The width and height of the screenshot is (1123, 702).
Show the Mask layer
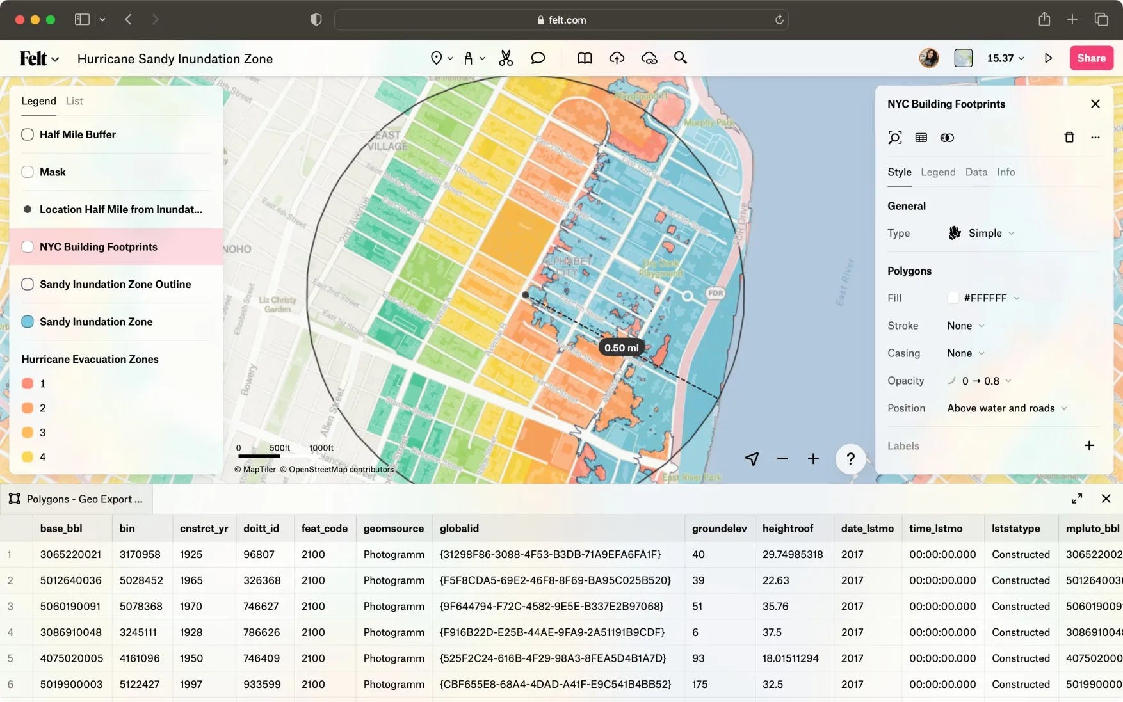click(28, 172)
